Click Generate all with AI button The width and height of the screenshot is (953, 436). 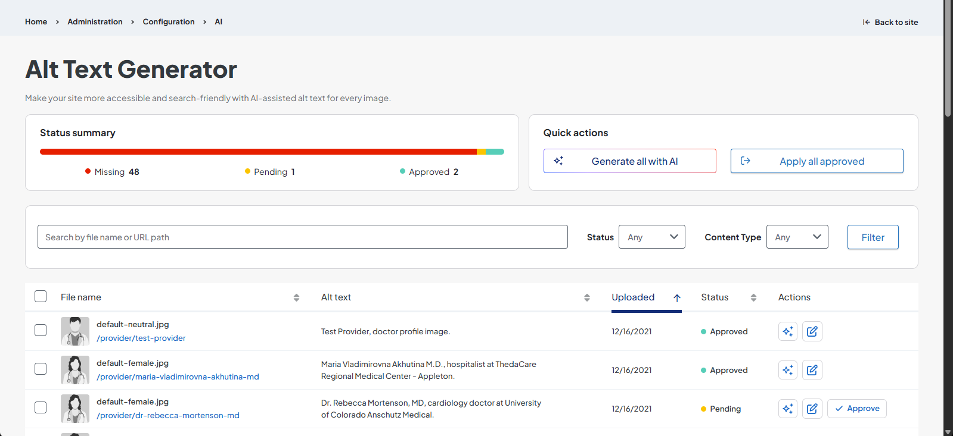(629, 161)
